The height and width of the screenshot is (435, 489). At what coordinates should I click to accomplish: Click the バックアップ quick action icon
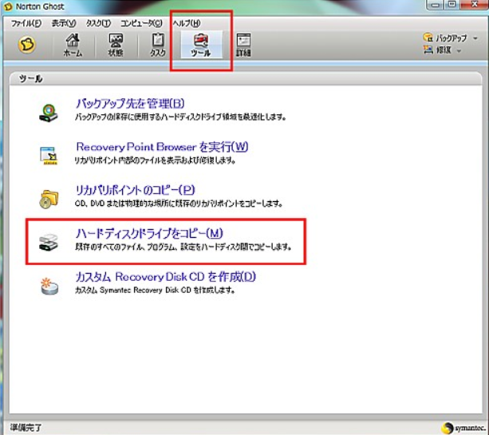coord(428,38)
